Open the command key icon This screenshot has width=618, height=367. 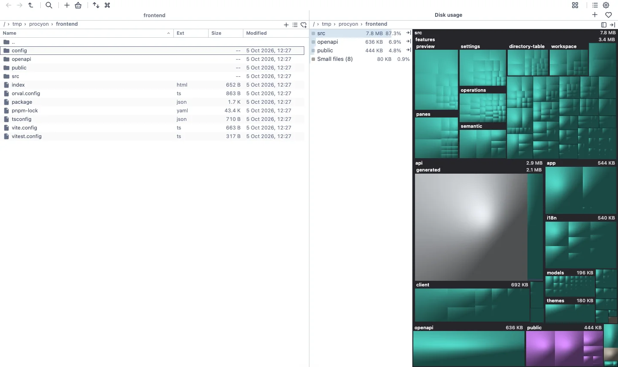pos(107,5)
